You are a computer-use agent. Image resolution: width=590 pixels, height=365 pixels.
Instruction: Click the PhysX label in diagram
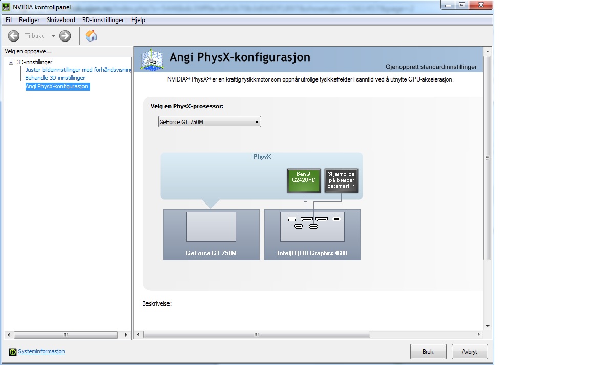(262, 157)
